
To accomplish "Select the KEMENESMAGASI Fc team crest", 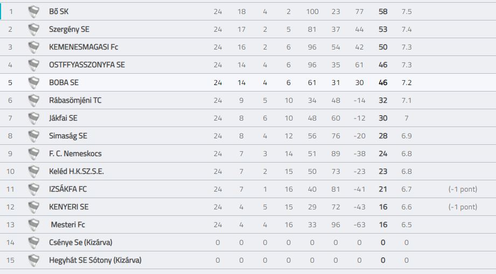I will [x=33, y=47].
